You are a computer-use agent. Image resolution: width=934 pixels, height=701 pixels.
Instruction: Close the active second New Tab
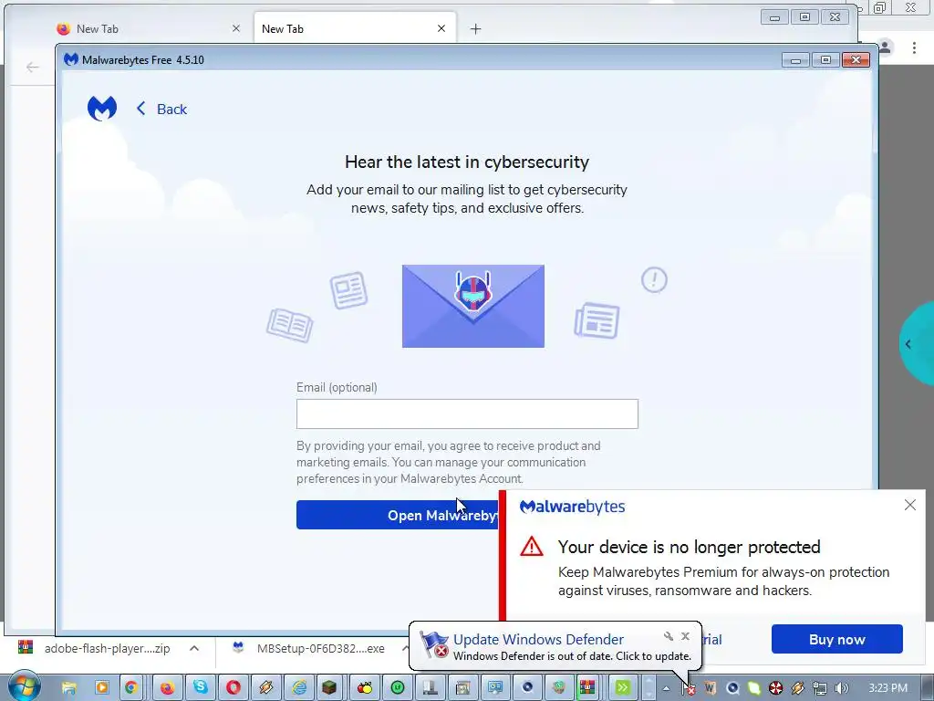coord(441,28)
